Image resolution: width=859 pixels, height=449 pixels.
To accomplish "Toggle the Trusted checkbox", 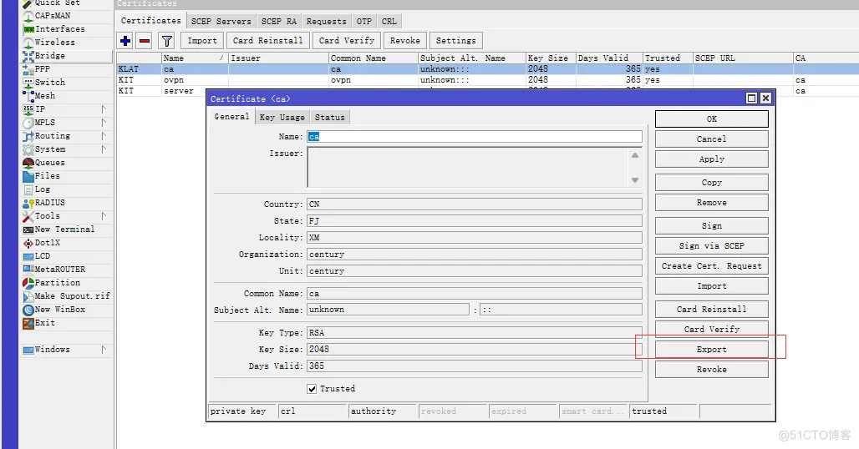I will [x=312, y=389].
